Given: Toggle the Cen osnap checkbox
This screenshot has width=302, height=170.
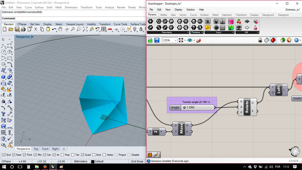Looking at the screenshot, I should click(x=44, y=155).
